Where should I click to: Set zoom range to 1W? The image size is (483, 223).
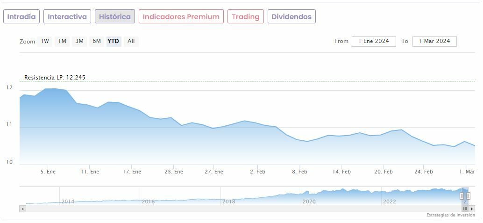click(x=45, y=41)
